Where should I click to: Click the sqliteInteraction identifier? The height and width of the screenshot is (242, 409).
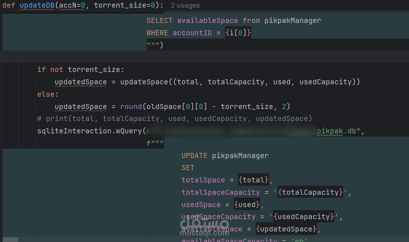pyautogui.click(x=74, y=131)
